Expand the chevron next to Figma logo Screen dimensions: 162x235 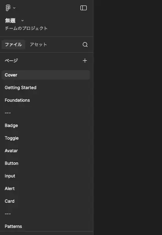(x=14, y=8)
